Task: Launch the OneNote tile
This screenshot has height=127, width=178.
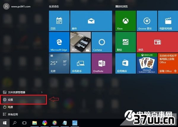Action: pyautogui.click(x=102, y=63)
